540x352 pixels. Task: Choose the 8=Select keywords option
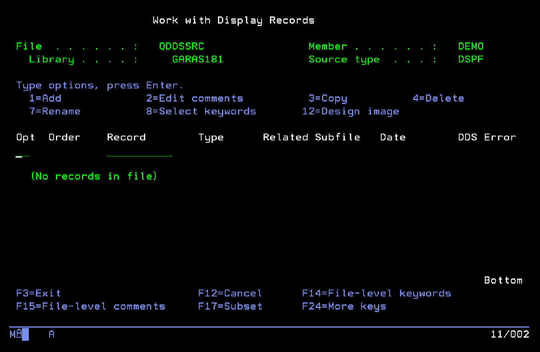pyautogui.click(x=201, y=111)
